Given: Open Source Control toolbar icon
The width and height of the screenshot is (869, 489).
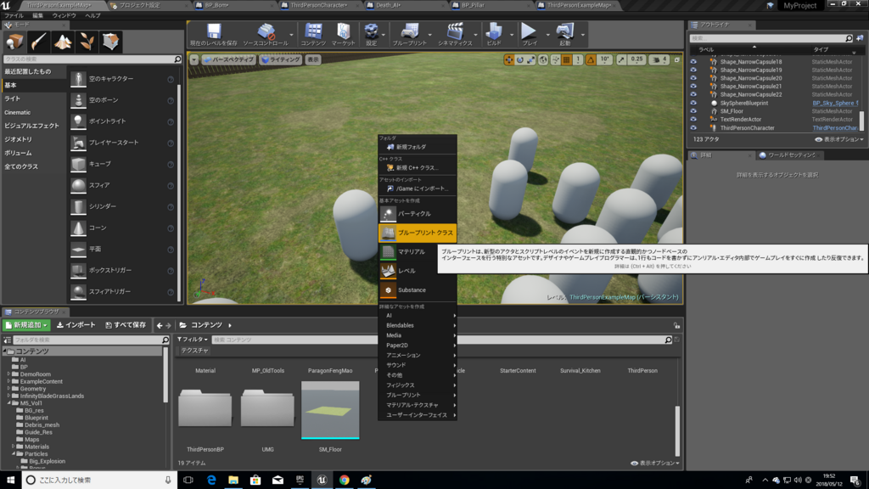Looking at the screenshot, I should (266, 34).
